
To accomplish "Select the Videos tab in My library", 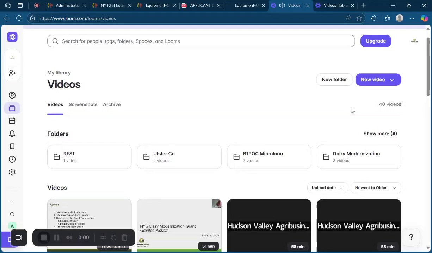I will tap(55, 104).
